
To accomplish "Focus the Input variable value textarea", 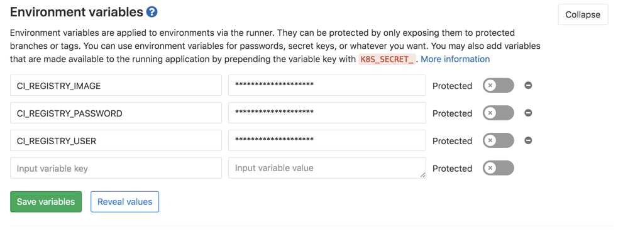I will (327, 168).
